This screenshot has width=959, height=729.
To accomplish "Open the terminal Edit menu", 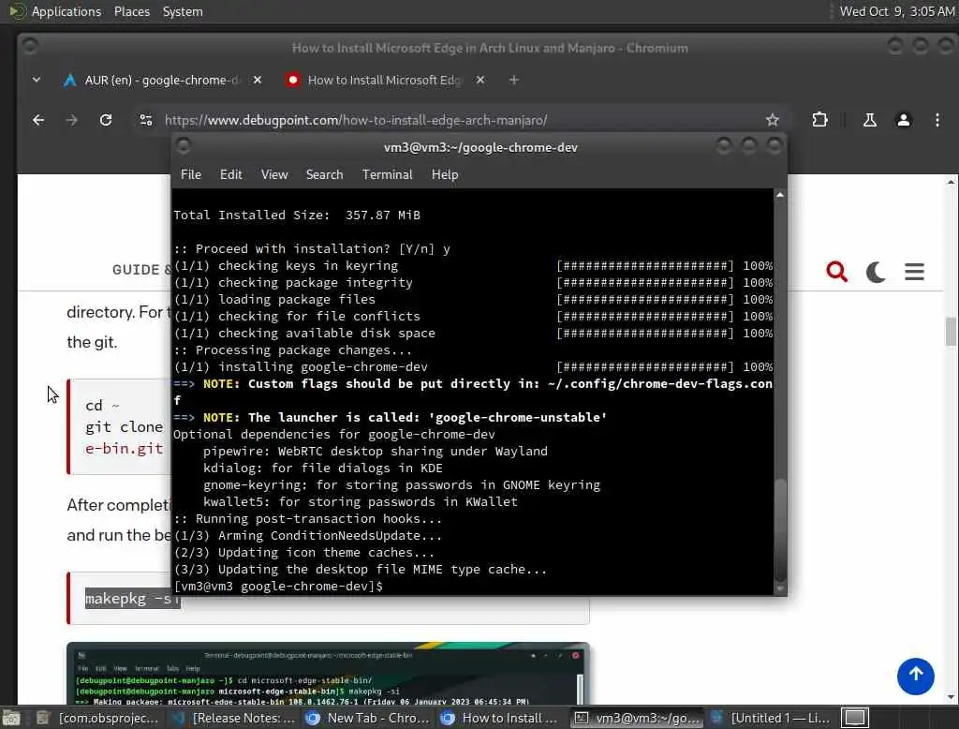I will tap(230, 174).
